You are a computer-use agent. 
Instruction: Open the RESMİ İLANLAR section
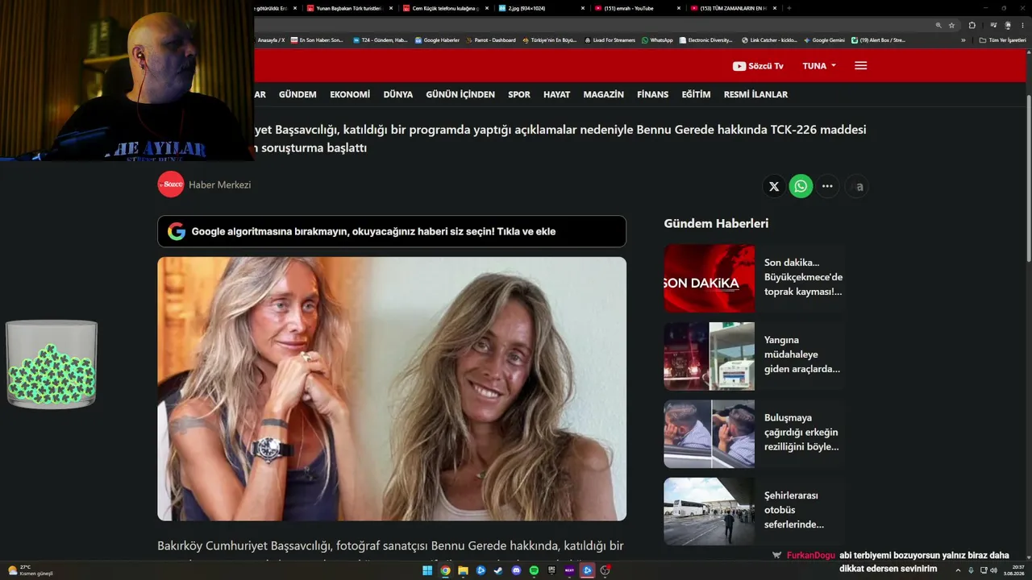[755, 94]
